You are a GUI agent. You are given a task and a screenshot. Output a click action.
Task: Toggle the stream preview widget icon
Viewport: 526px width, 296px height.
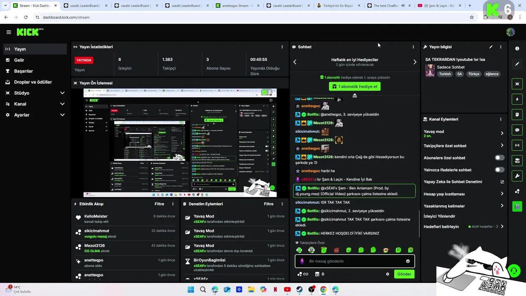[517, 84]
